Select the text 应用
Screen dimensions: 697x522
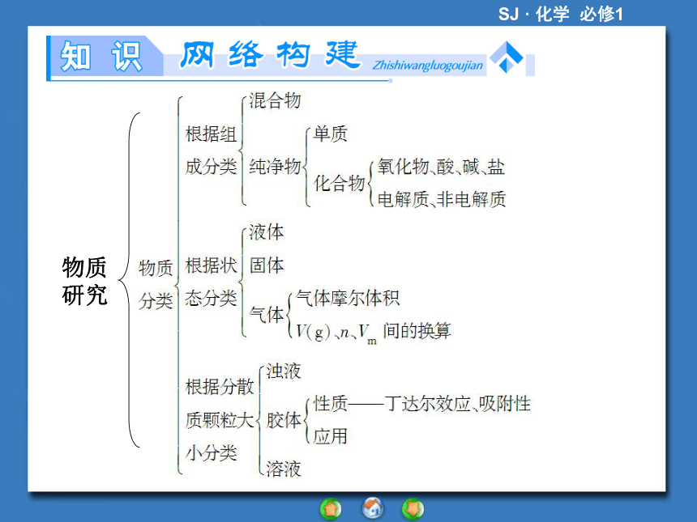click(x=331, y=436)
